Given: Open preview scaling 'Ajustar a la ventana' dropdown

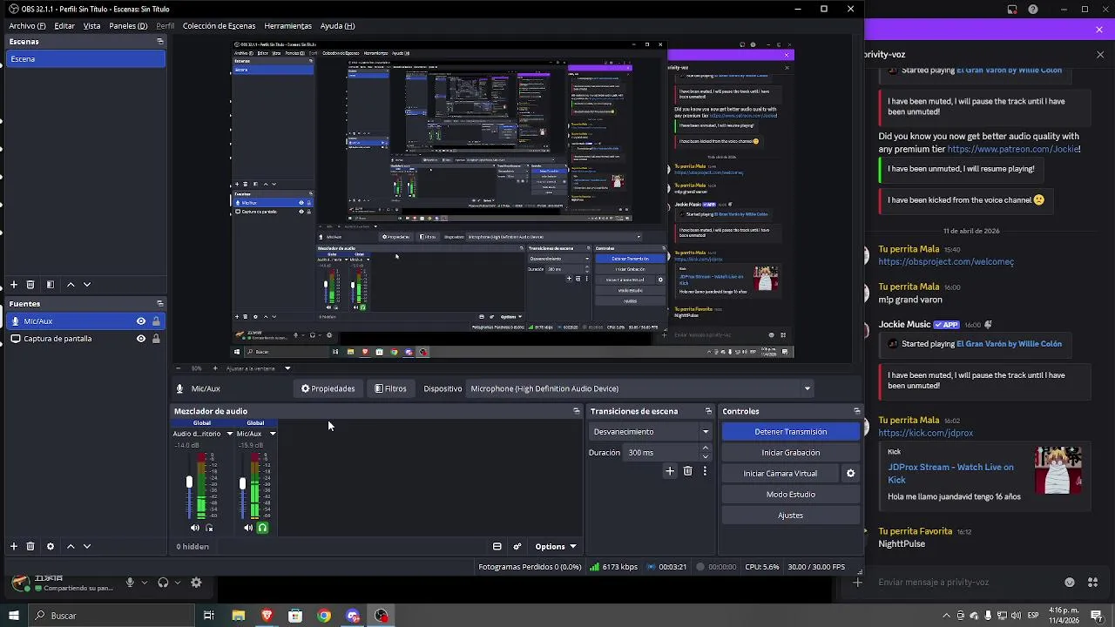Looking at the screenshot, I should click(287, 368).
